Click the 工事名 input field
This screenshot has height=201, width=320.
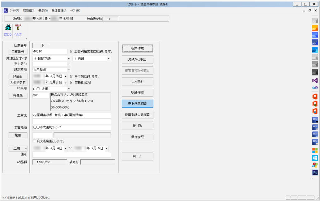(x=72, y=116)
